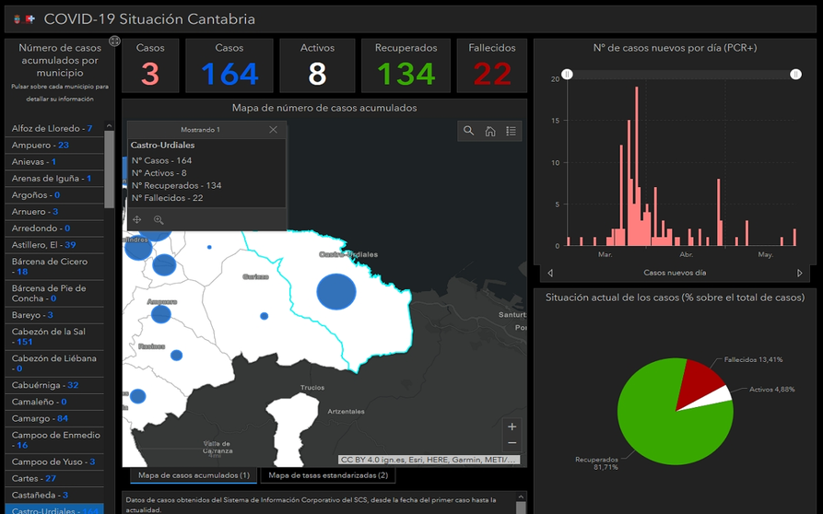Click the Activos 8 indicator
823x514 pixels.
click(x=317, y=65)
